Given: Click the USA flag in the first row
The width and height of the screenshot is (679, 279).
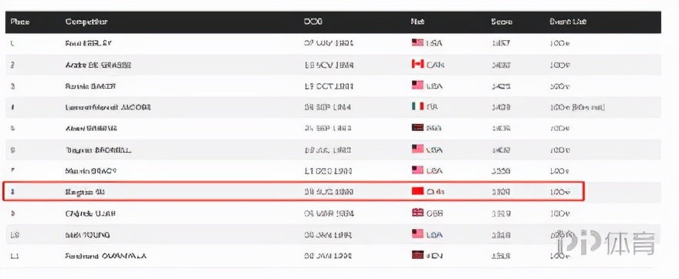Looking at the screenshot, I should [417, 42].
